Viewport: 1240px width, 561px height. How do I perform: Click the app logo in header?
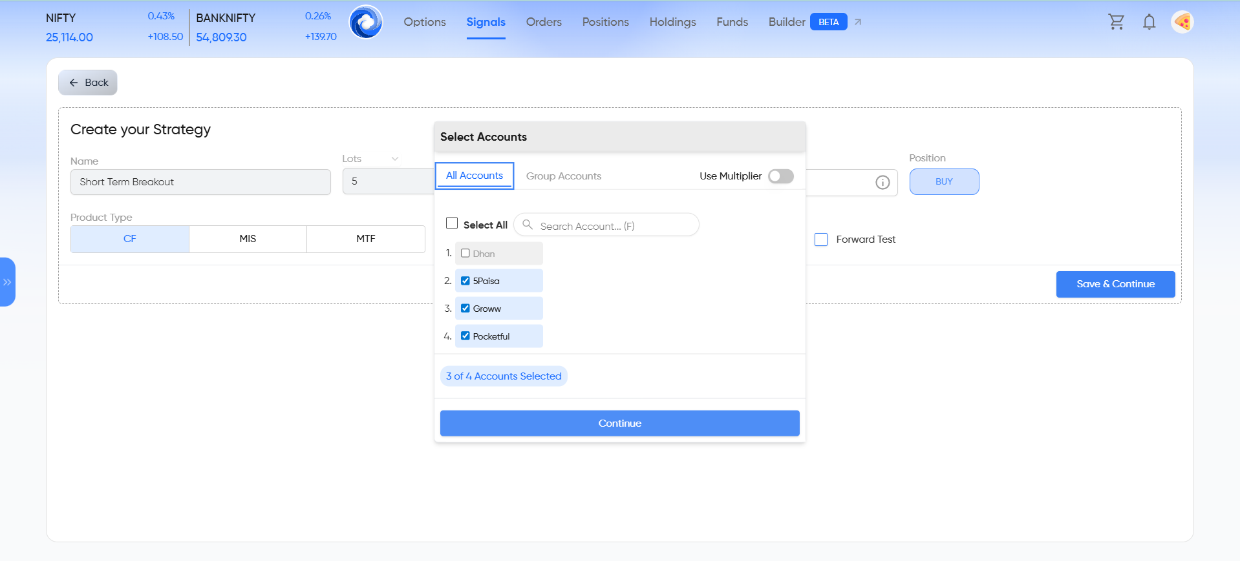click(x=366, y=22)
